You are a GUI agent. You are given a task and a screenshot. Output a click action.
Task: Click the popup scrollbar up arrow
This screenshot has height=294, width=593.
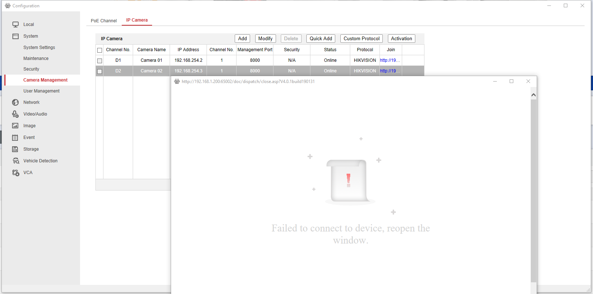click(533, 95)
